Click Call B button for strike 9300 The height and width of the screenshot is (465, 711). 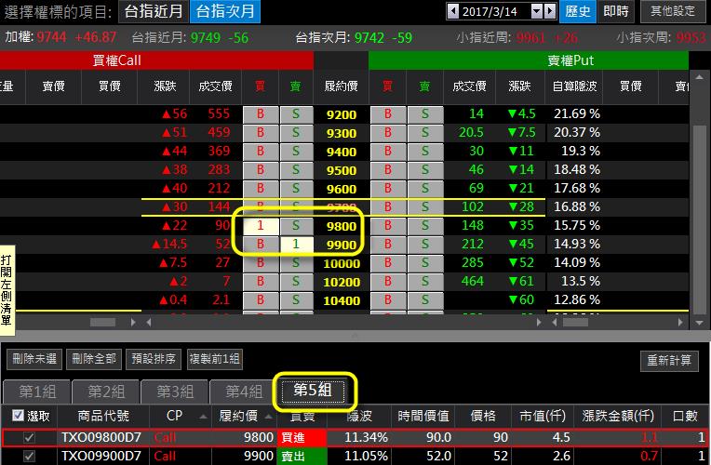tap(261, 133)
